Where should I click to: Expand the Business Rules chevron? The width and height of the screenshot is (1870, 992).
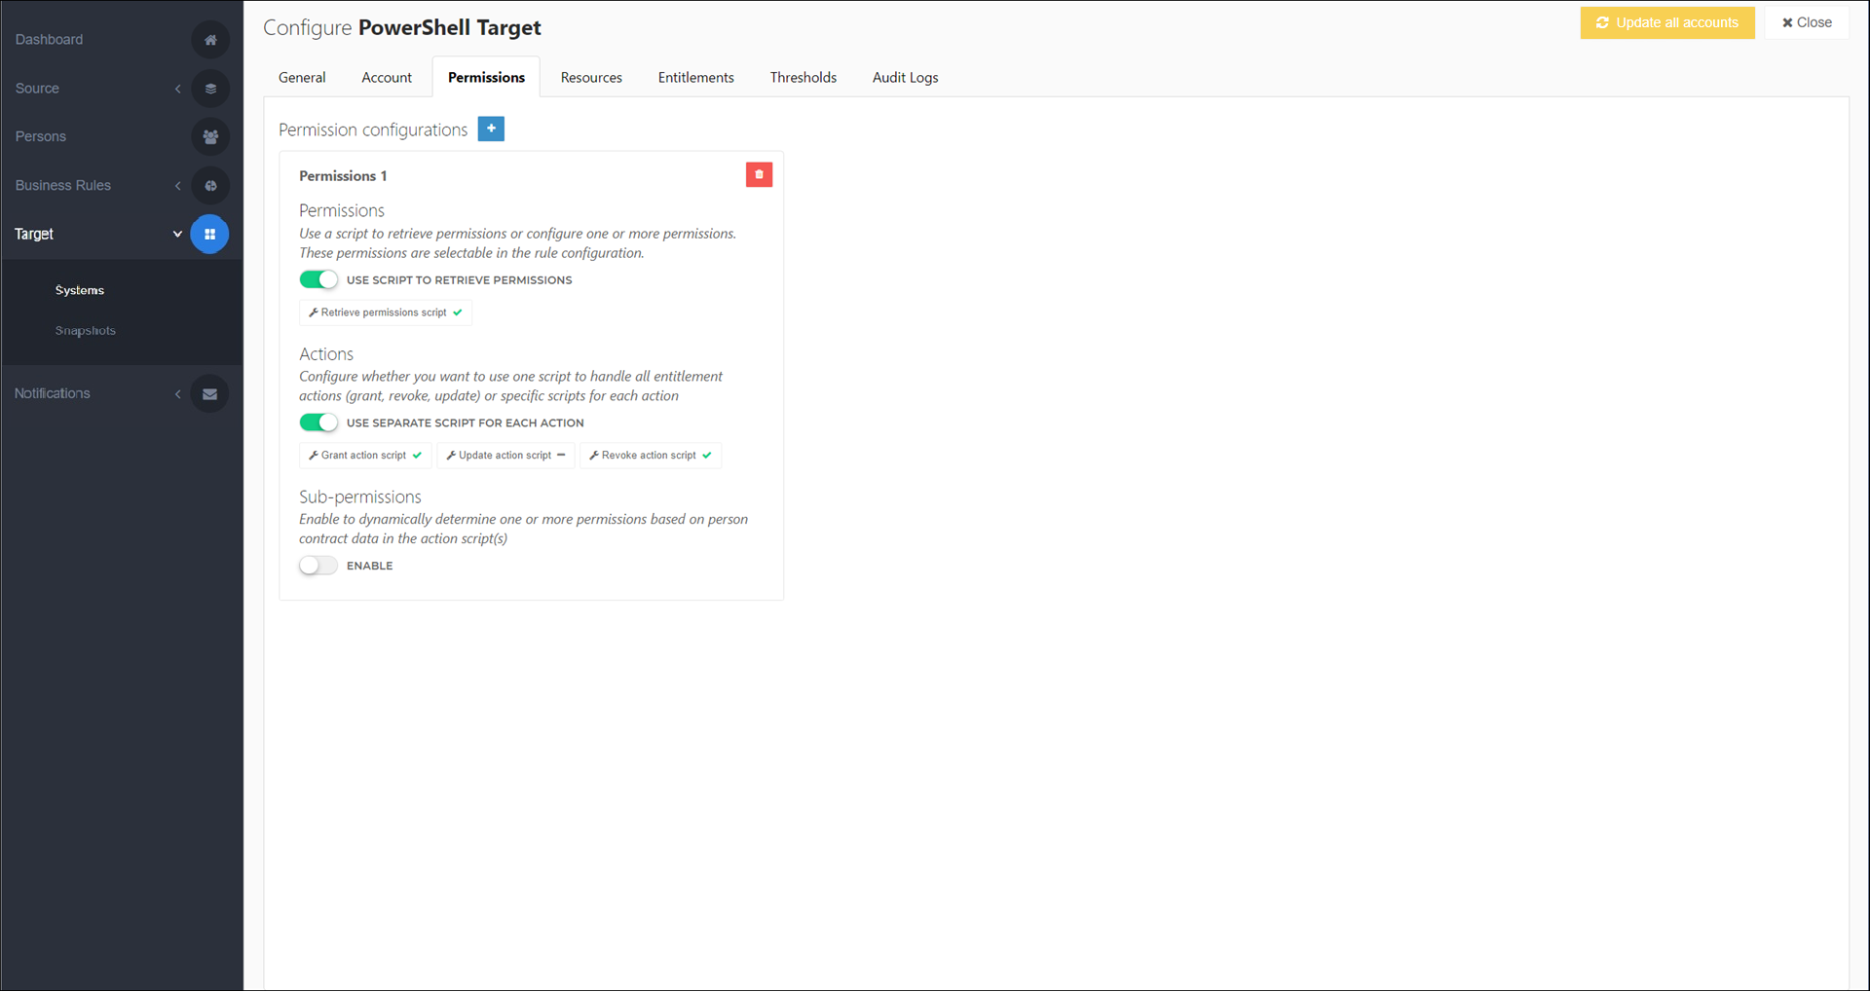click(178, 186)
